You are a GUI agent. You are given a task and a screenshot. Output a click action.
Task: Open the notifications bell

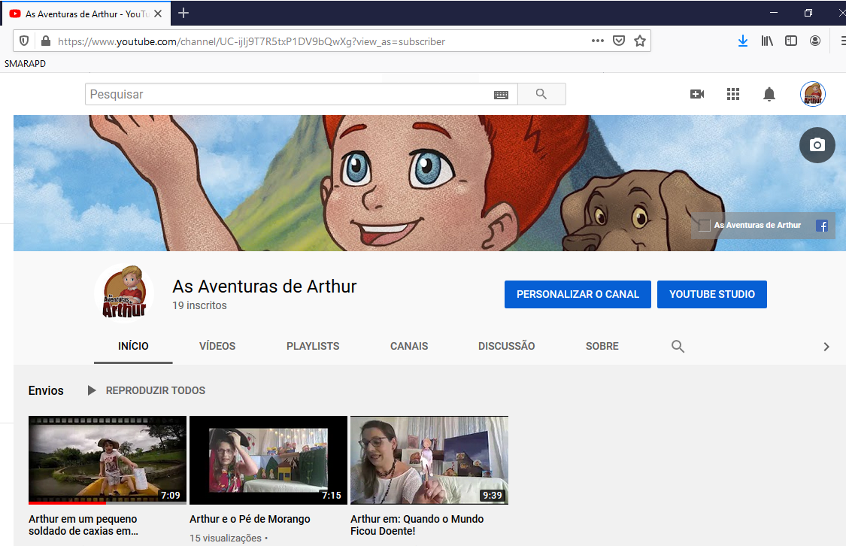tap(769, 94)
